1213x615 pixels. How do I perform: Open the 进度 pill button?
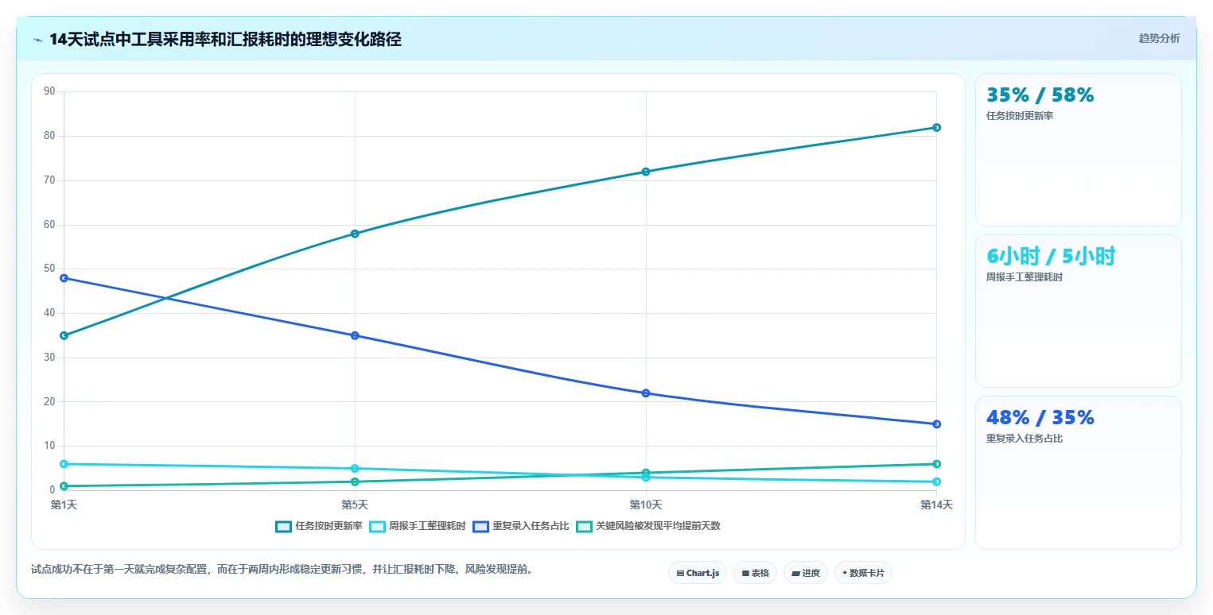pos(806,573)
